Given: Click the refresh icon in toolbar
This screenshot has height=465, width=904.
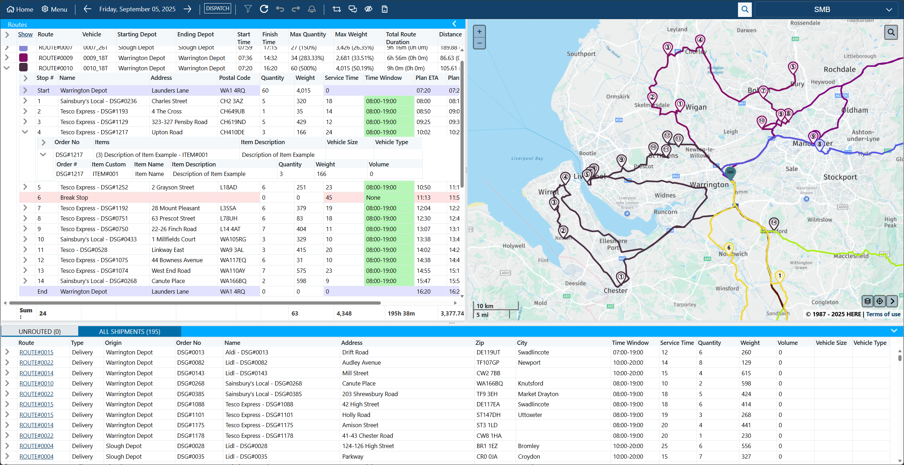Looking at the screenshot, I should pos(264,9).
